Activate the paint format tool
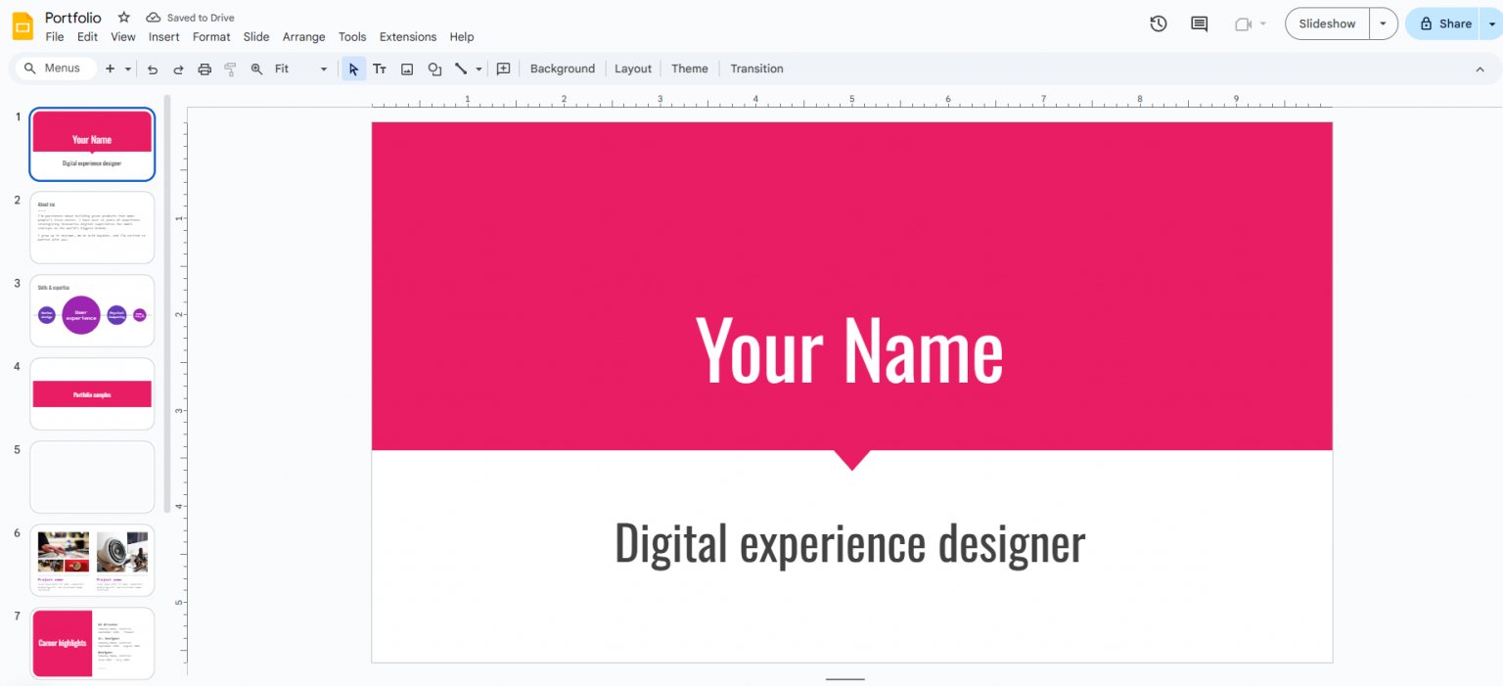Screen dimensions: 1503x686 230,69
